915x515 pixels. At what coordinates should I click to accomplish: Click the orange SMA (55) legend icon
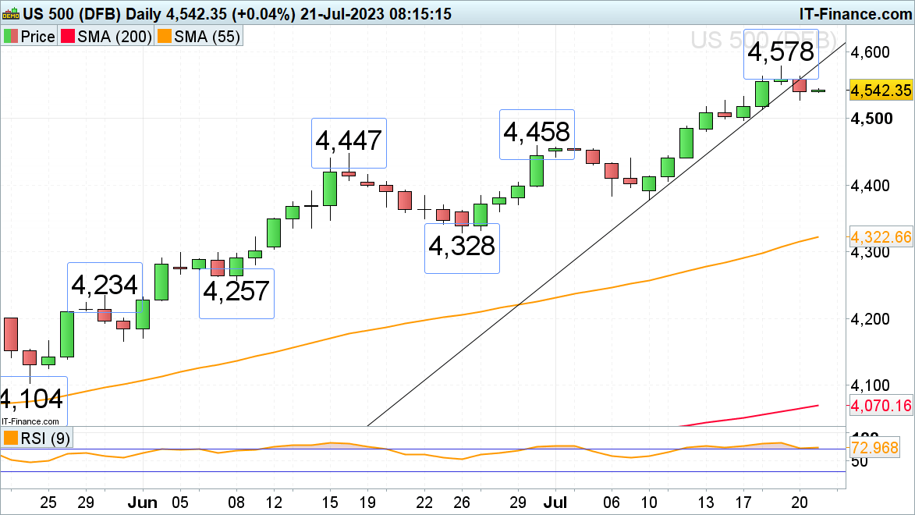(165, 37)
